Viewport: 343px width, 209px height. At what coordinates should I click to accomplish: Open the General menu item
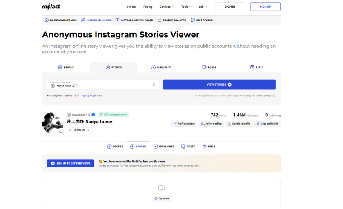coord(131,7)
